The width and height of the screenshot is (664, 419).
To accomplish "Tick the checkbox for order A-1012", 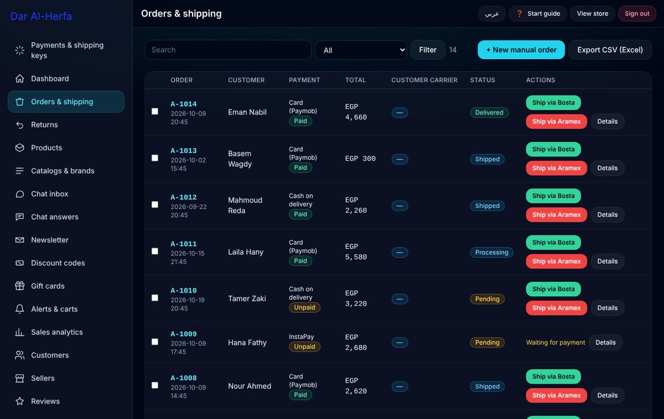I will [x=155, y=205].
